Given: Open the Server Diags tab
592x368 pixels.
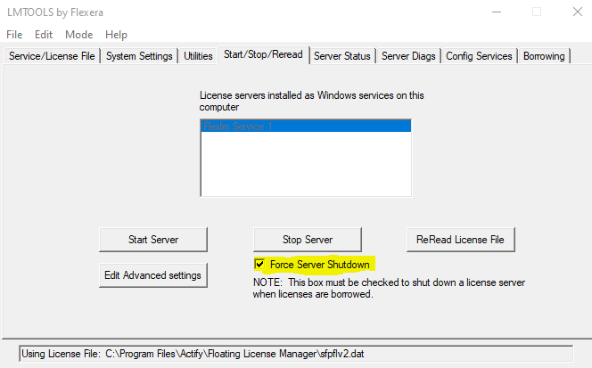Looking at the screenshot, I should click(x=408, y=56).
